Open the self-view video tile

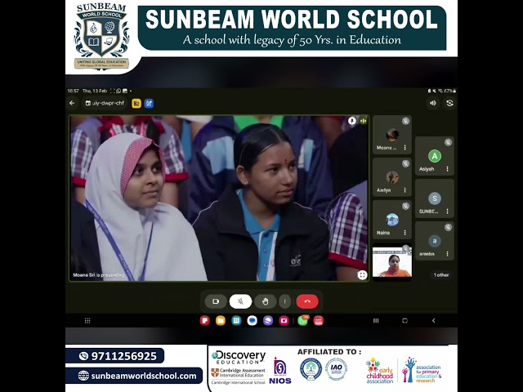pos(392,261)
